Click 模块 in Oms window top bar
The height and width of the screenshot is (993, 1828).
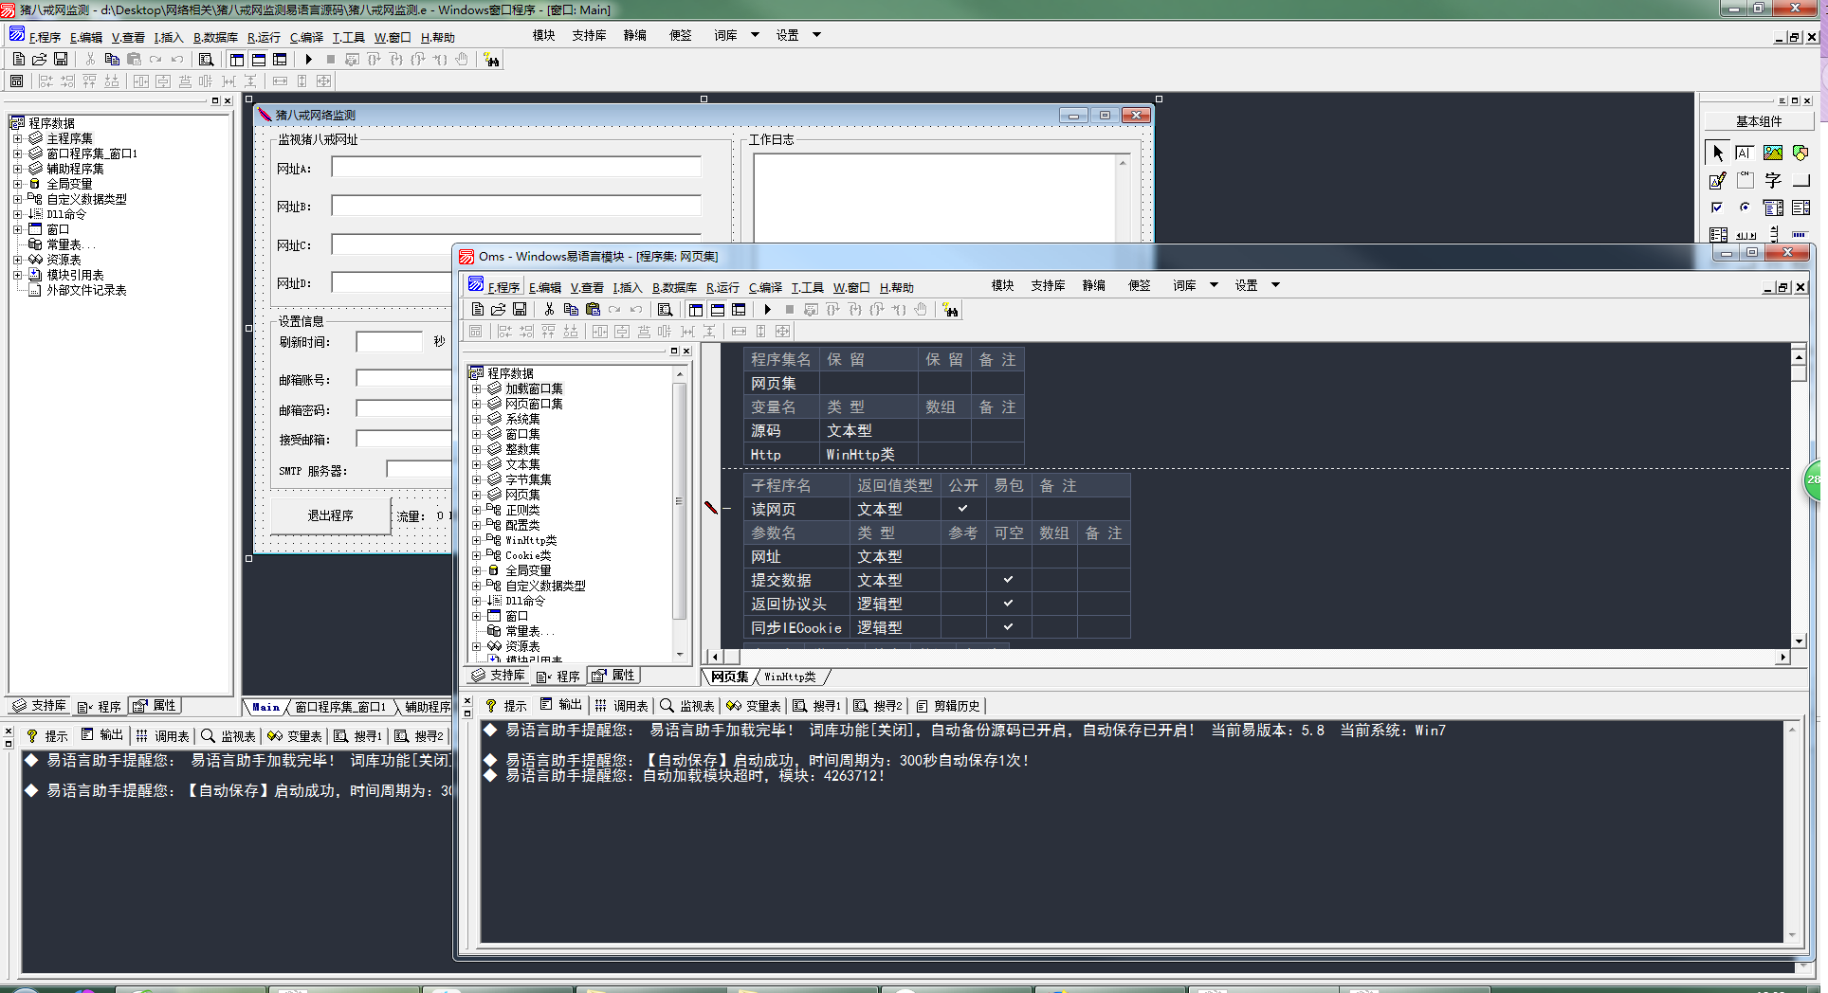point(1002,285)
